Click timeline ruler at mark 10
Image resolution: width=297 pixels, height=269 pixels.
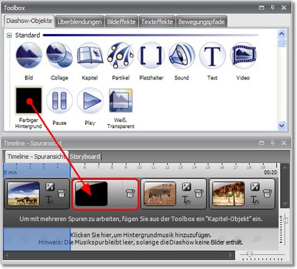tap(139, 167)
